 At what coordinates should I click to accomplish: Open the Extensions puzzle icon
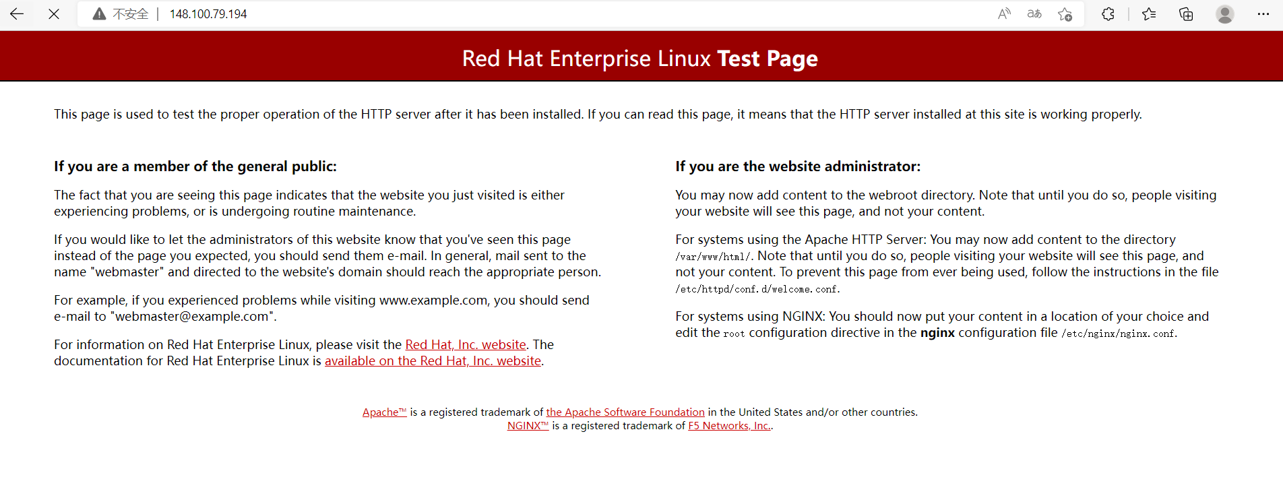tap(1108, 14)
